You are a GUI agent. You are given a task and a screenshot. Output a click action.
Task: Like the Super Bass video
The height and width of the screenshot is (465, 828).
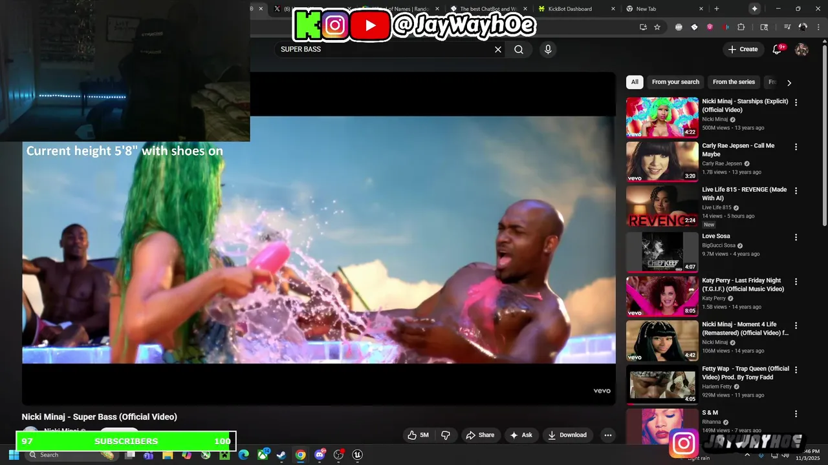[418, 435]
